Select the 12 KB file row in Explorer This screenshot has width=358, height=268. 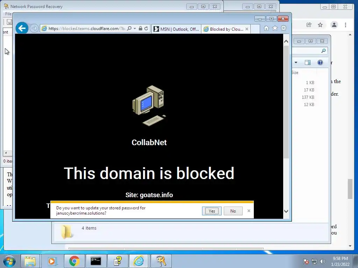click(x=309, y=105)
